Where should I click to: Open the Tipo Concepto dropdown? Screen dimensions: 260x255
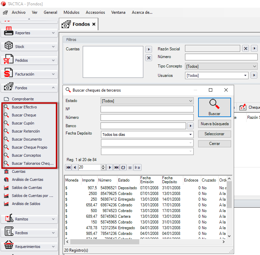click(221, 66)
